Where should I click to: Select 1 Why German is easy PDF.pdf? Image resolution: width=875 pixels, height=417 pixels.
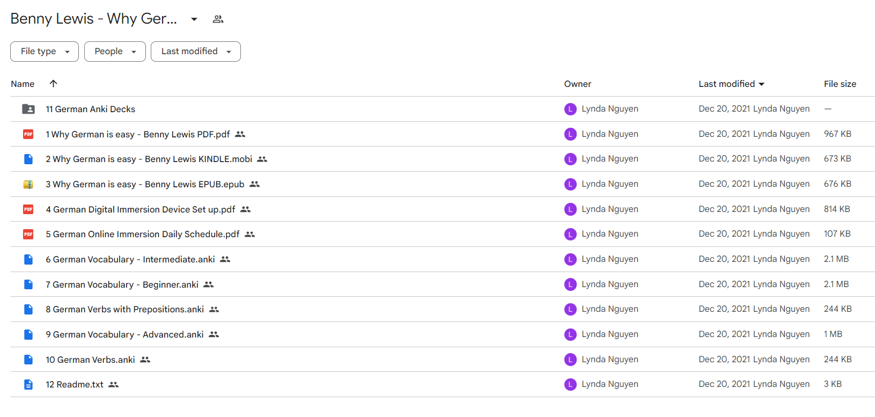pyautogui.click(x=138, y=134)
